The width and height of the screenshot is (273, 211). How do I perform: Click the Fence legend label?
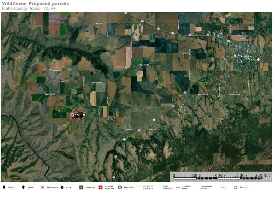tap(223, 188)
